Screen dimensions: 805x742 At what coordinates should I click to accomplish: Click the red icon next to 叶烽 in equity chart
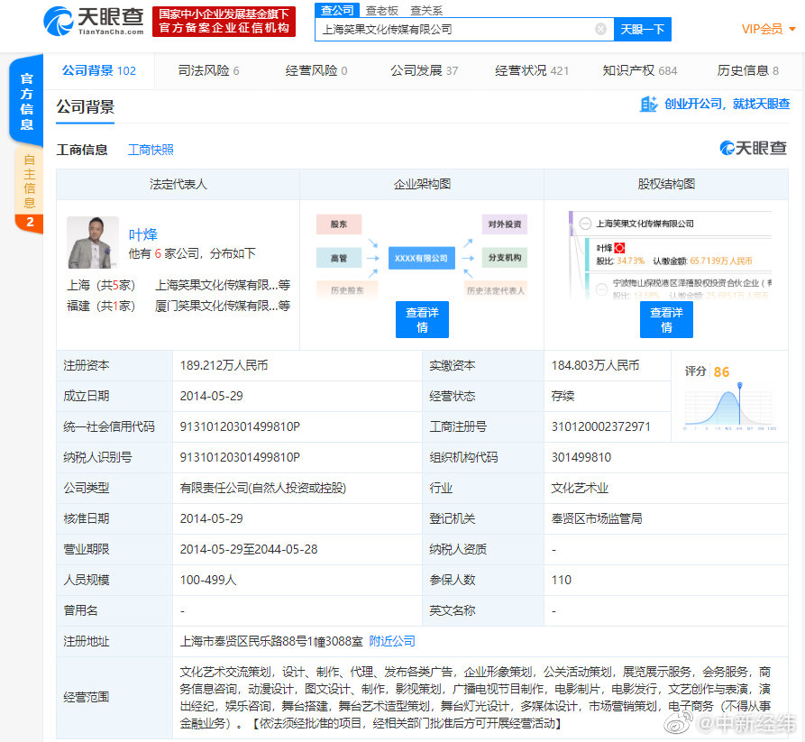point(620,248)
